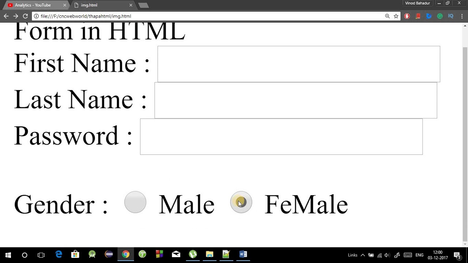Image resolution: width=468 pixels, height=263 pixels.
Task: Click the "Gender :" label text
Action: [61, 205]
